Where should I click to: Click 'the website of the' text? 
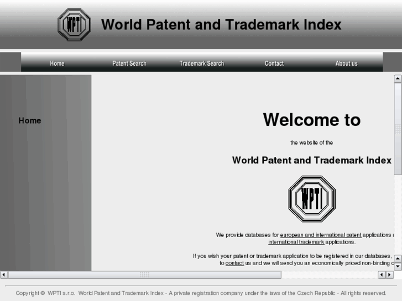311,142
